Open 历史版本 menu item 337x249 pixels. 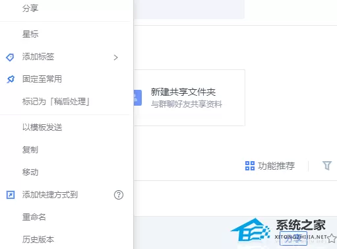(38, 240)
